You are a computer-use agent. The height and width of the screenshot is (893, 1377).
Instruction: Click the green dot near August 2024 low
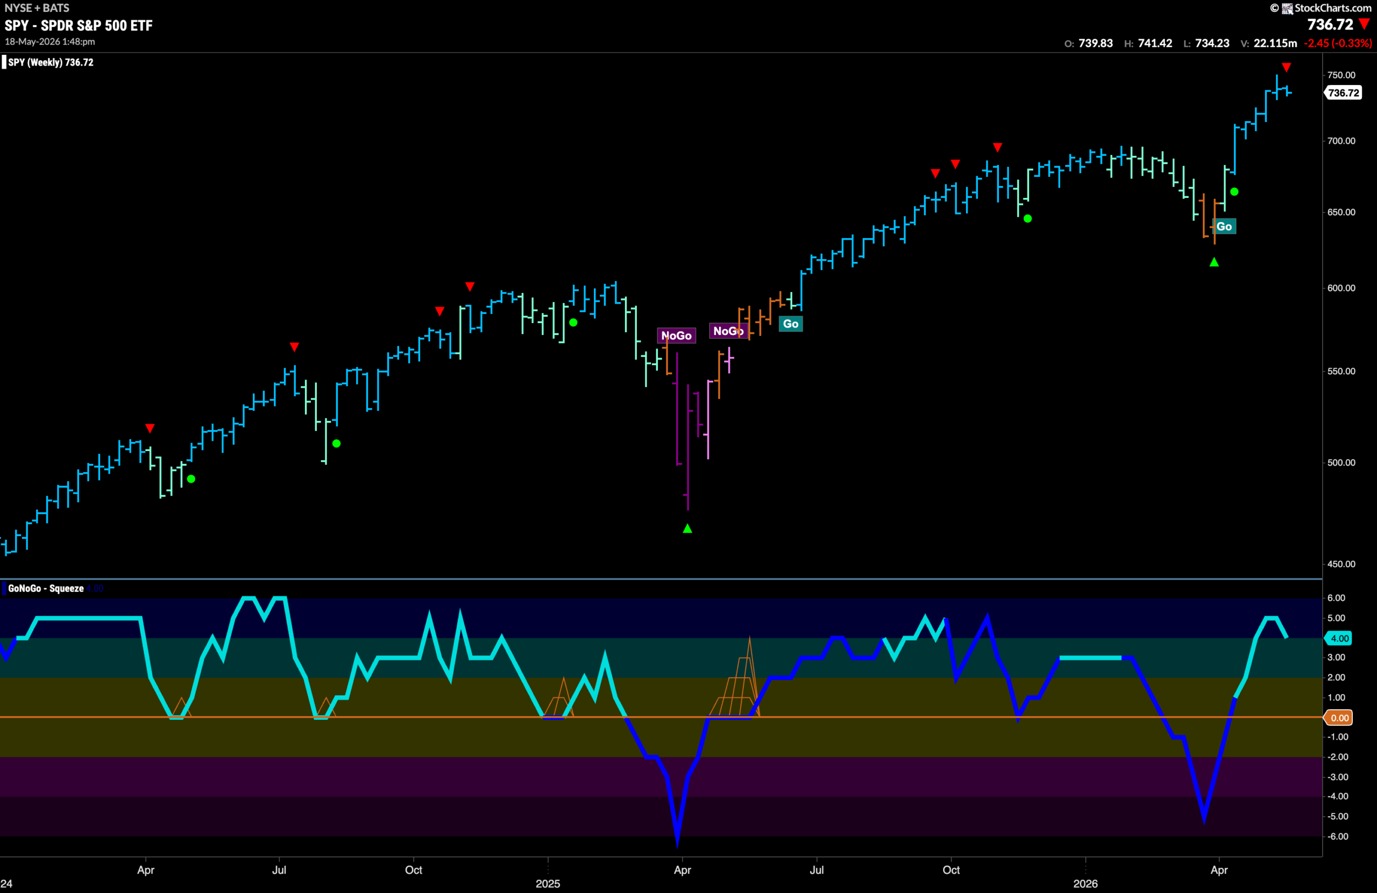(337, 444)
